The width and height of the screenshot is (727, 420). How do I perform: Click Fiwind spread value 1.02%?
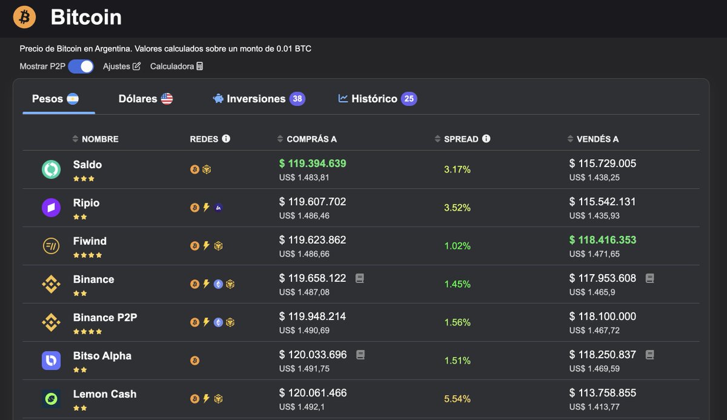click(457, 246)
